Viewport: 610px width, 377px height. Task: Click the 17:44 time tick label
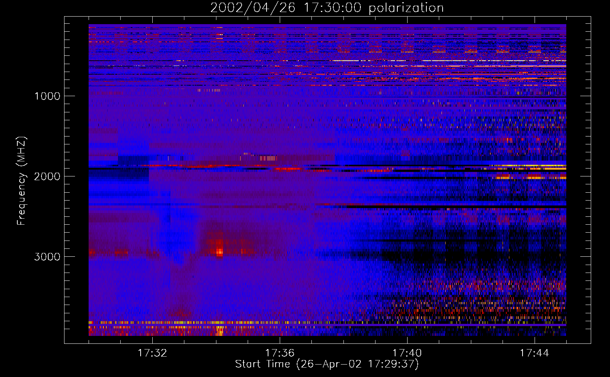[x=535, y=353]
